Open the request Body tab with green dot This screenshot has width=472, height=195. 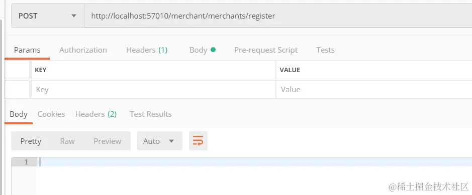click(202, 50)
